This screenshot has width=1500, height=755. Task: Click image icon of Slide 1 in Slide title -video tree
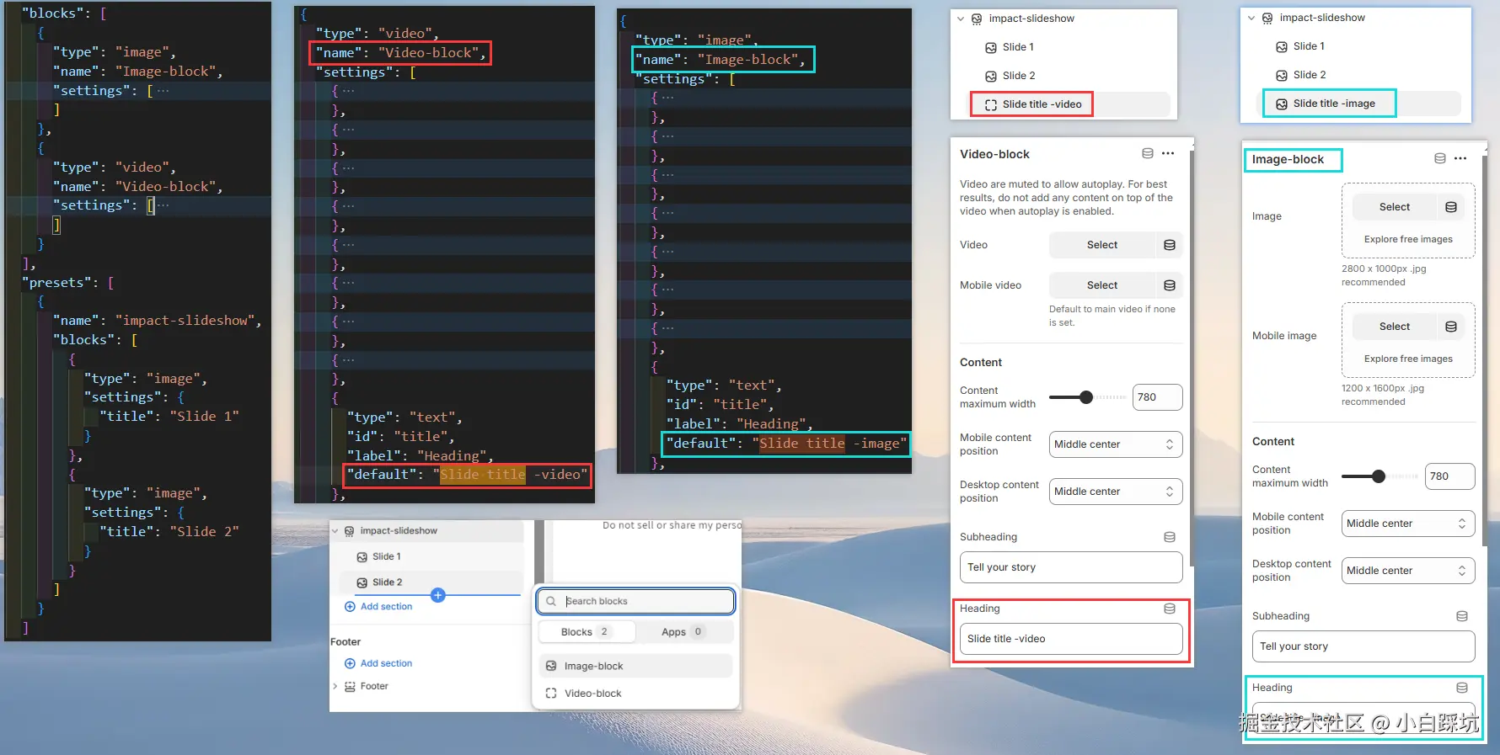tap(991, 47)
